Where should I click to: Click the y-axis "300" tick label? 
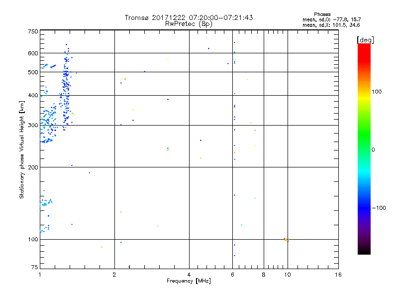click(x=33, y=125)
